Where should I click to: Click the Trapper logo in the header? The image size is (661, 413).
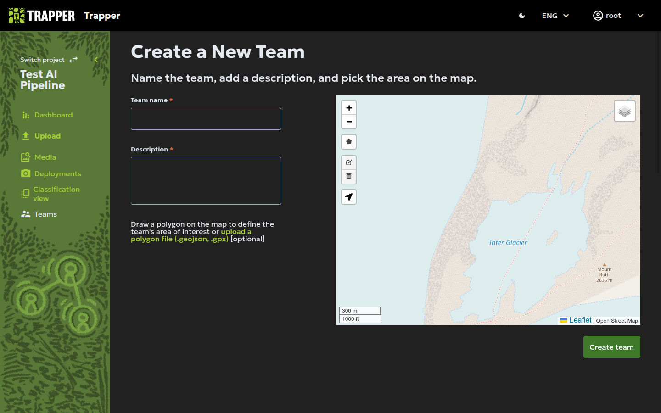(x=42, y=16)
